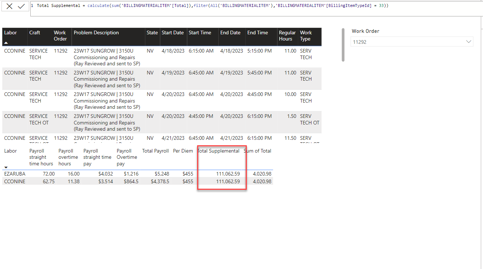Click the End Time column header
Screen dimensions: 483x269
(258, 32)
